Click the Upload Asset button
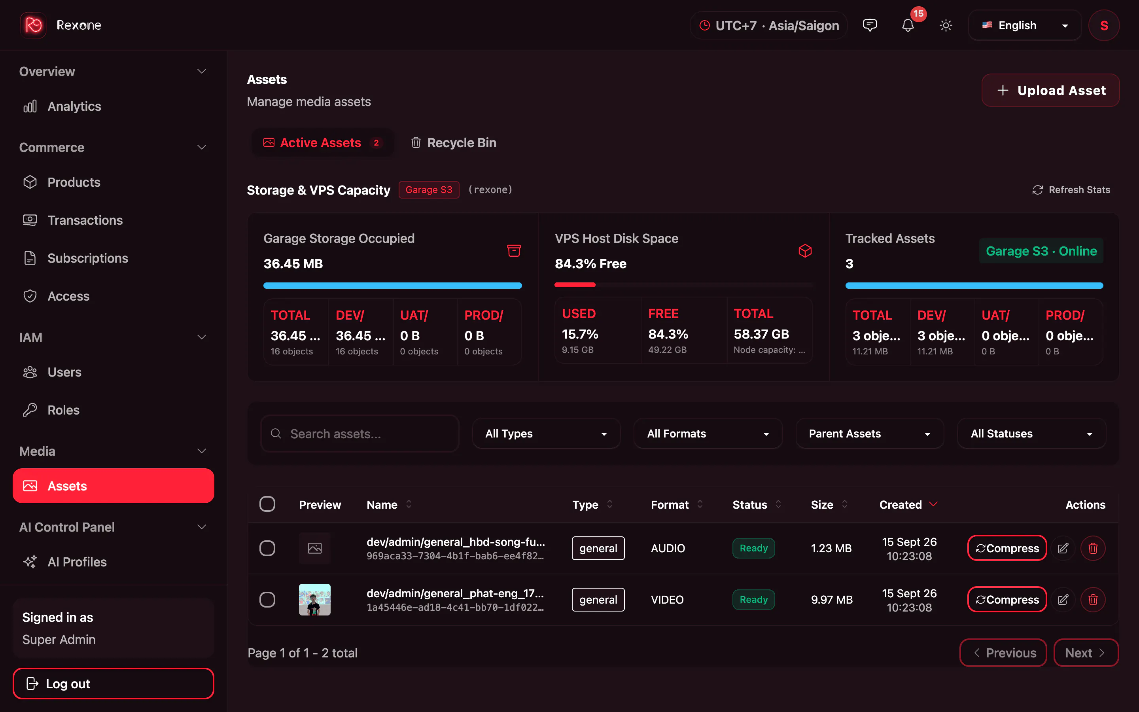1139x712 pixels. tap(1050, 90)
